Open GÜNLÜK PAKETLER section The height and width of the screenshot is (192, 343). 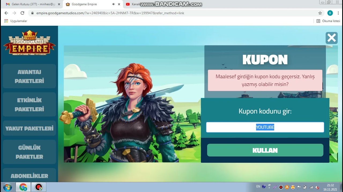click(29, 152)
